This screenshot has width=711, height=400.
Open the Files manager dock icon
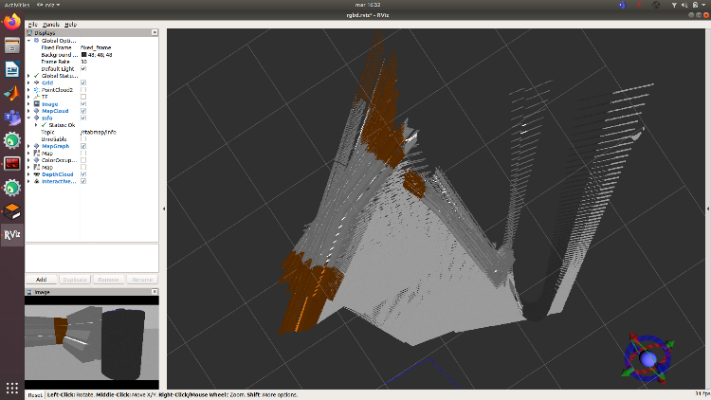[x=12, y=45]
